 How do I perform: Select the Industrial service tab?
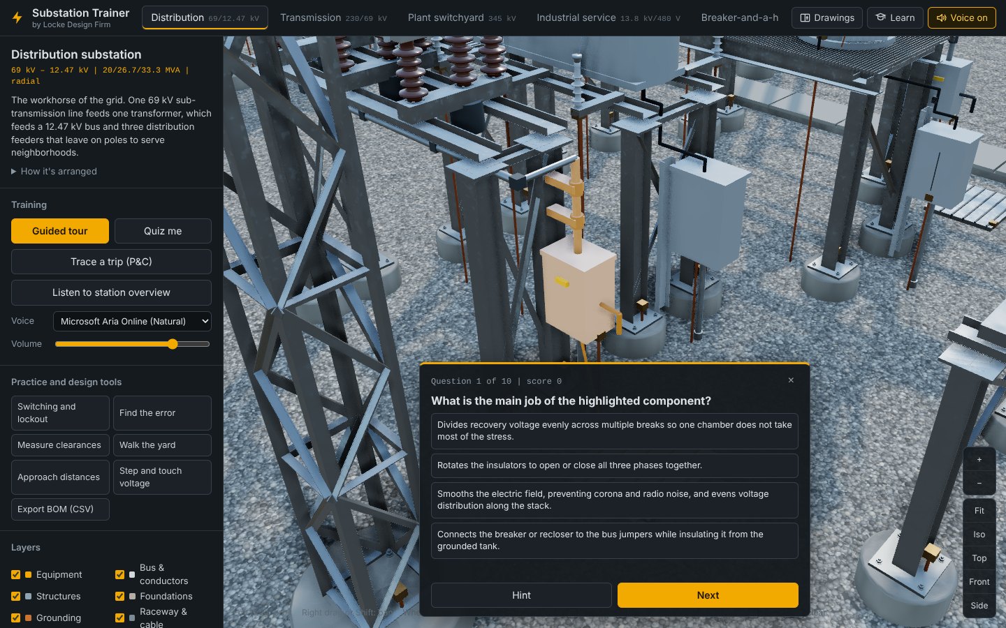(608, 17)
